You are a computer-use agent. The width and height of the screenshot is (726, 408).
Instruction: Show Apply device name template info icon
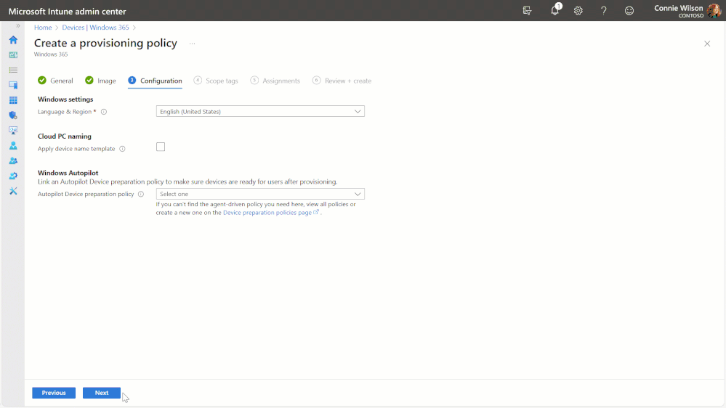click(122, 149)
